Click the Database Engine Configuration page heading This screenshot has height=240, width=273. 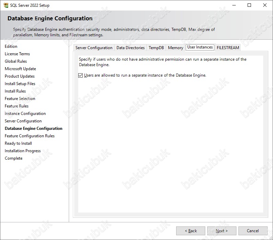[50, 19]
